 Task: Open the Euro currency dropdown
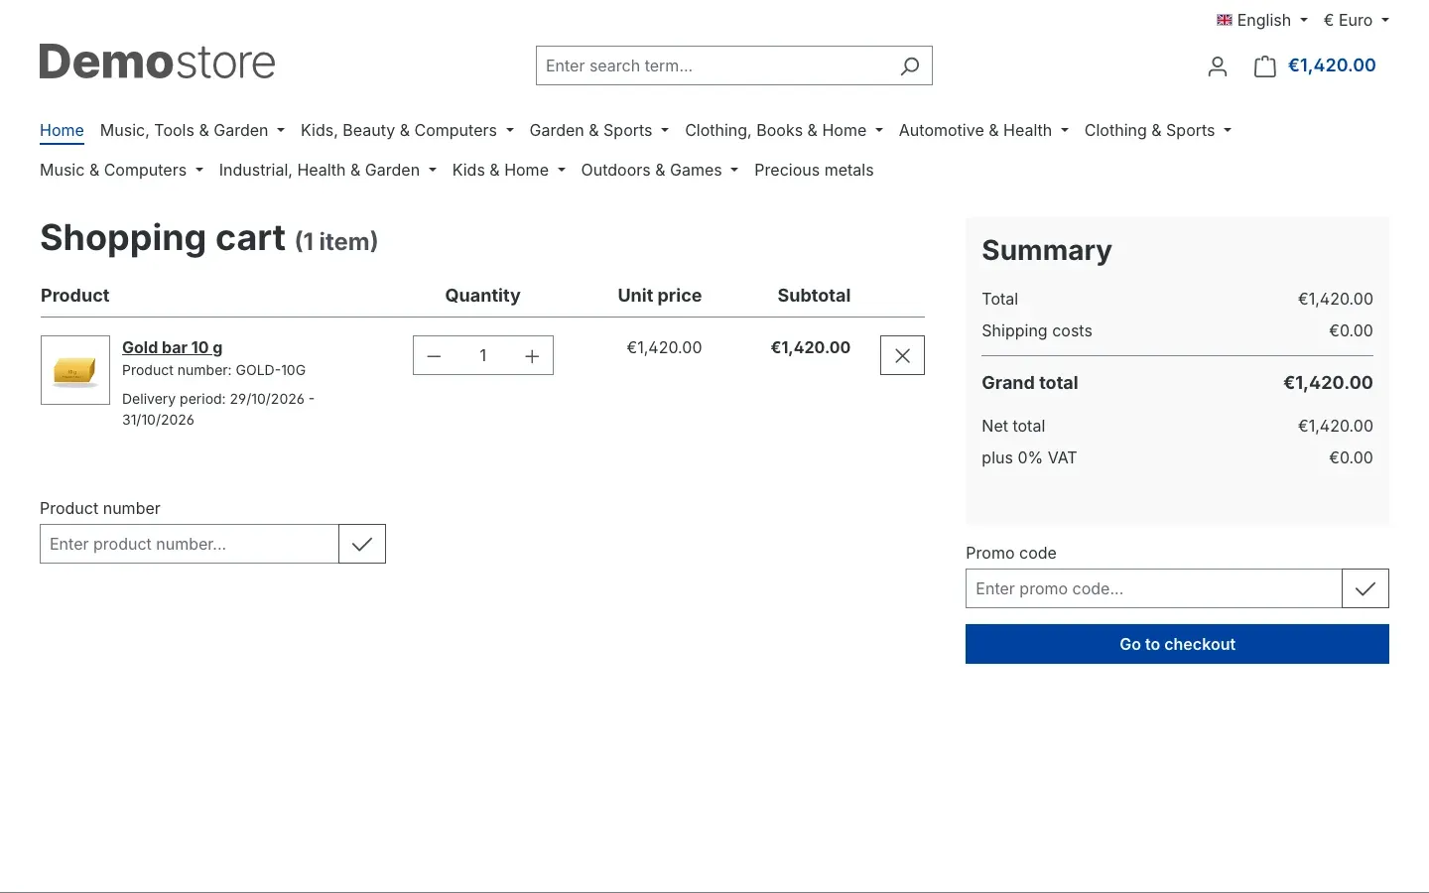pyautogui.click(x=1356, y=20)
